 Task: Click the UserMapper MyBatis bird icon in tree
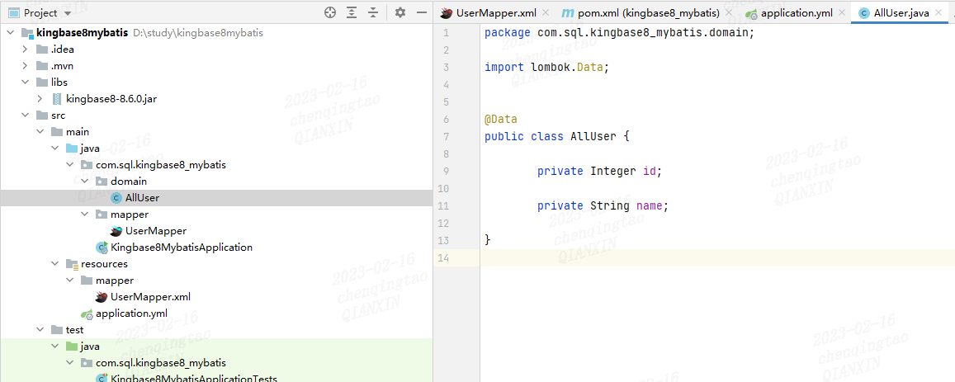coord(116,231)
